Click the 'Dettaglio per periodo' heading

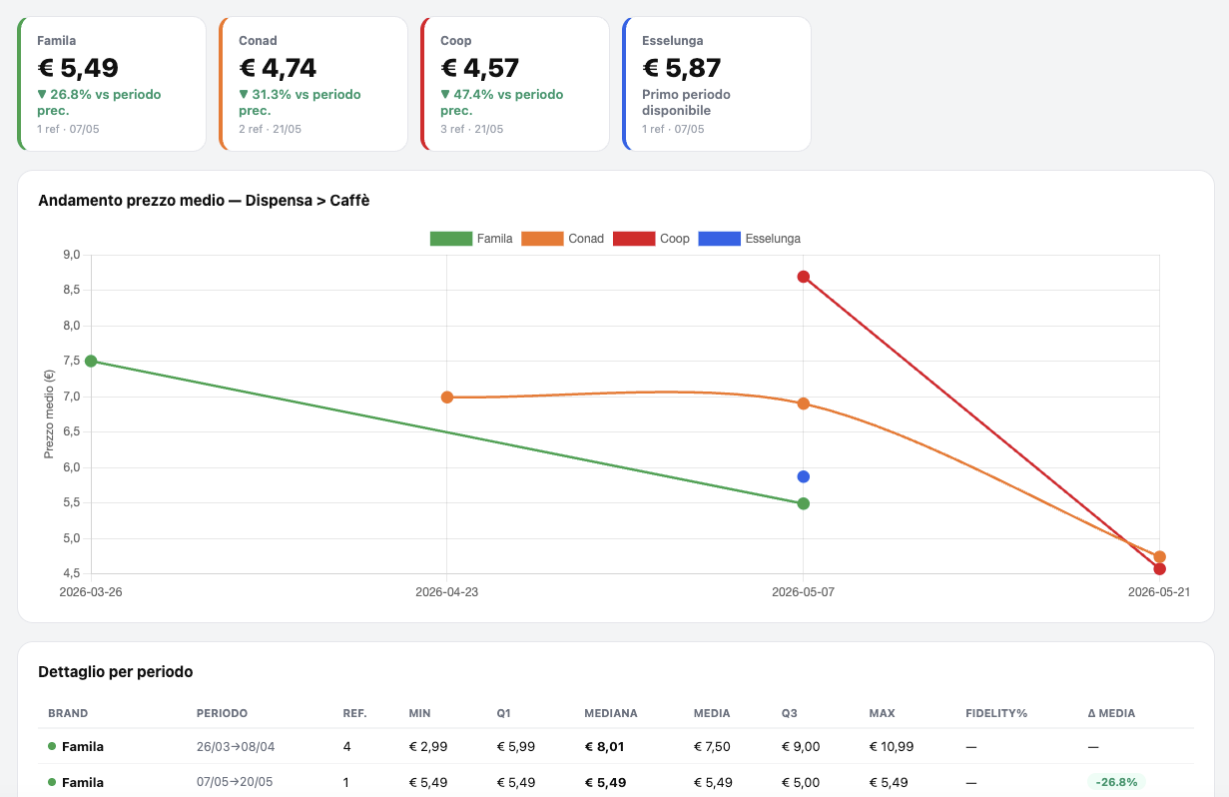115,672
